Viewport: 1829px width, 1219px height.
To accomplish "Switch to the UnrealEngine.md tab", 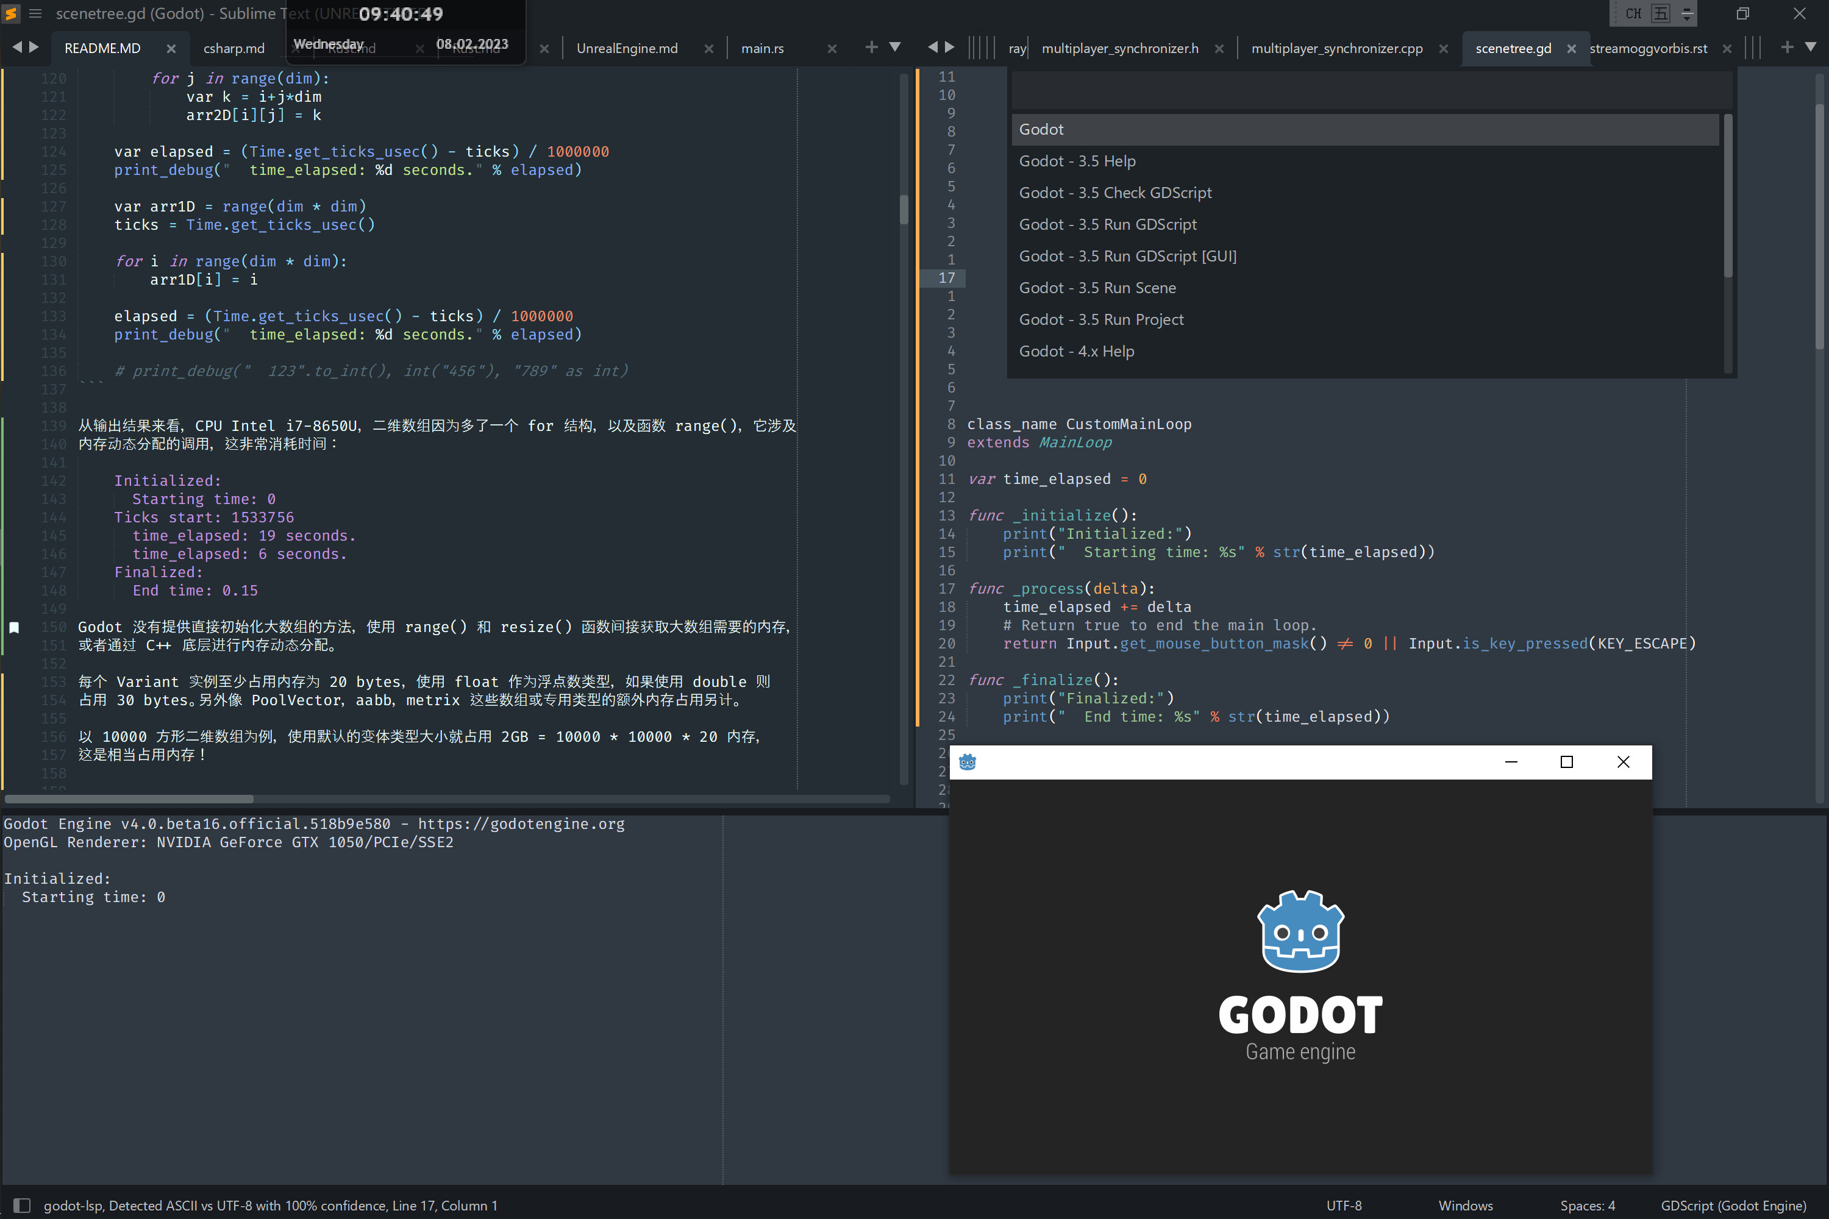I will click(x=627, y=48).
